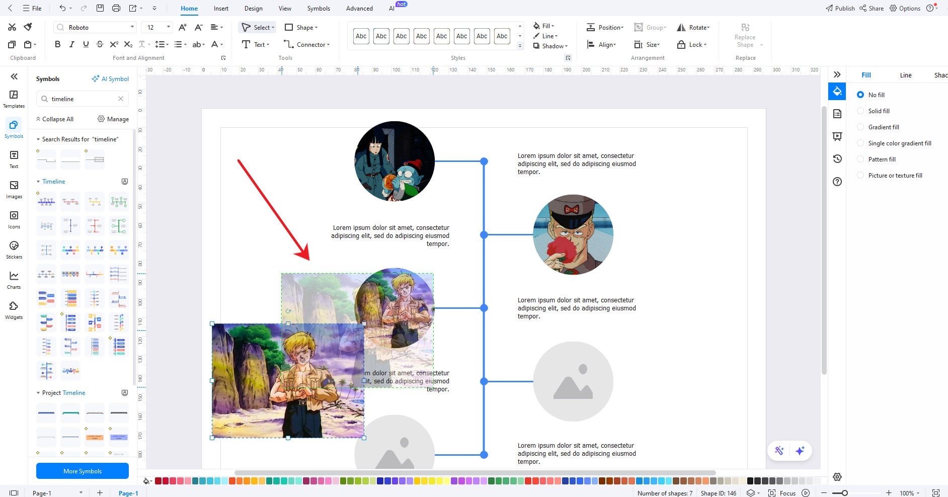This screenshot has height=497, width=948.
Task: Open the Templates sidebar panel
Action: coord(14,99)
